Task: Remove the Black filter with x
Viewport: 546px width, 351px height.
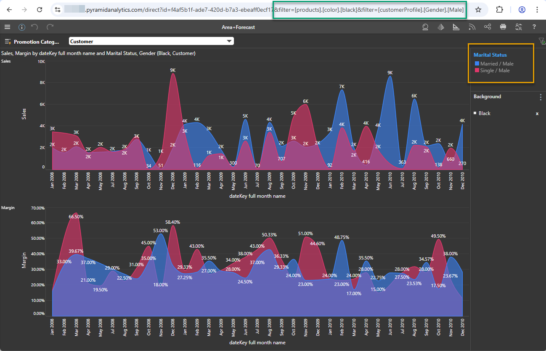Action: click(x=537, y=114)
